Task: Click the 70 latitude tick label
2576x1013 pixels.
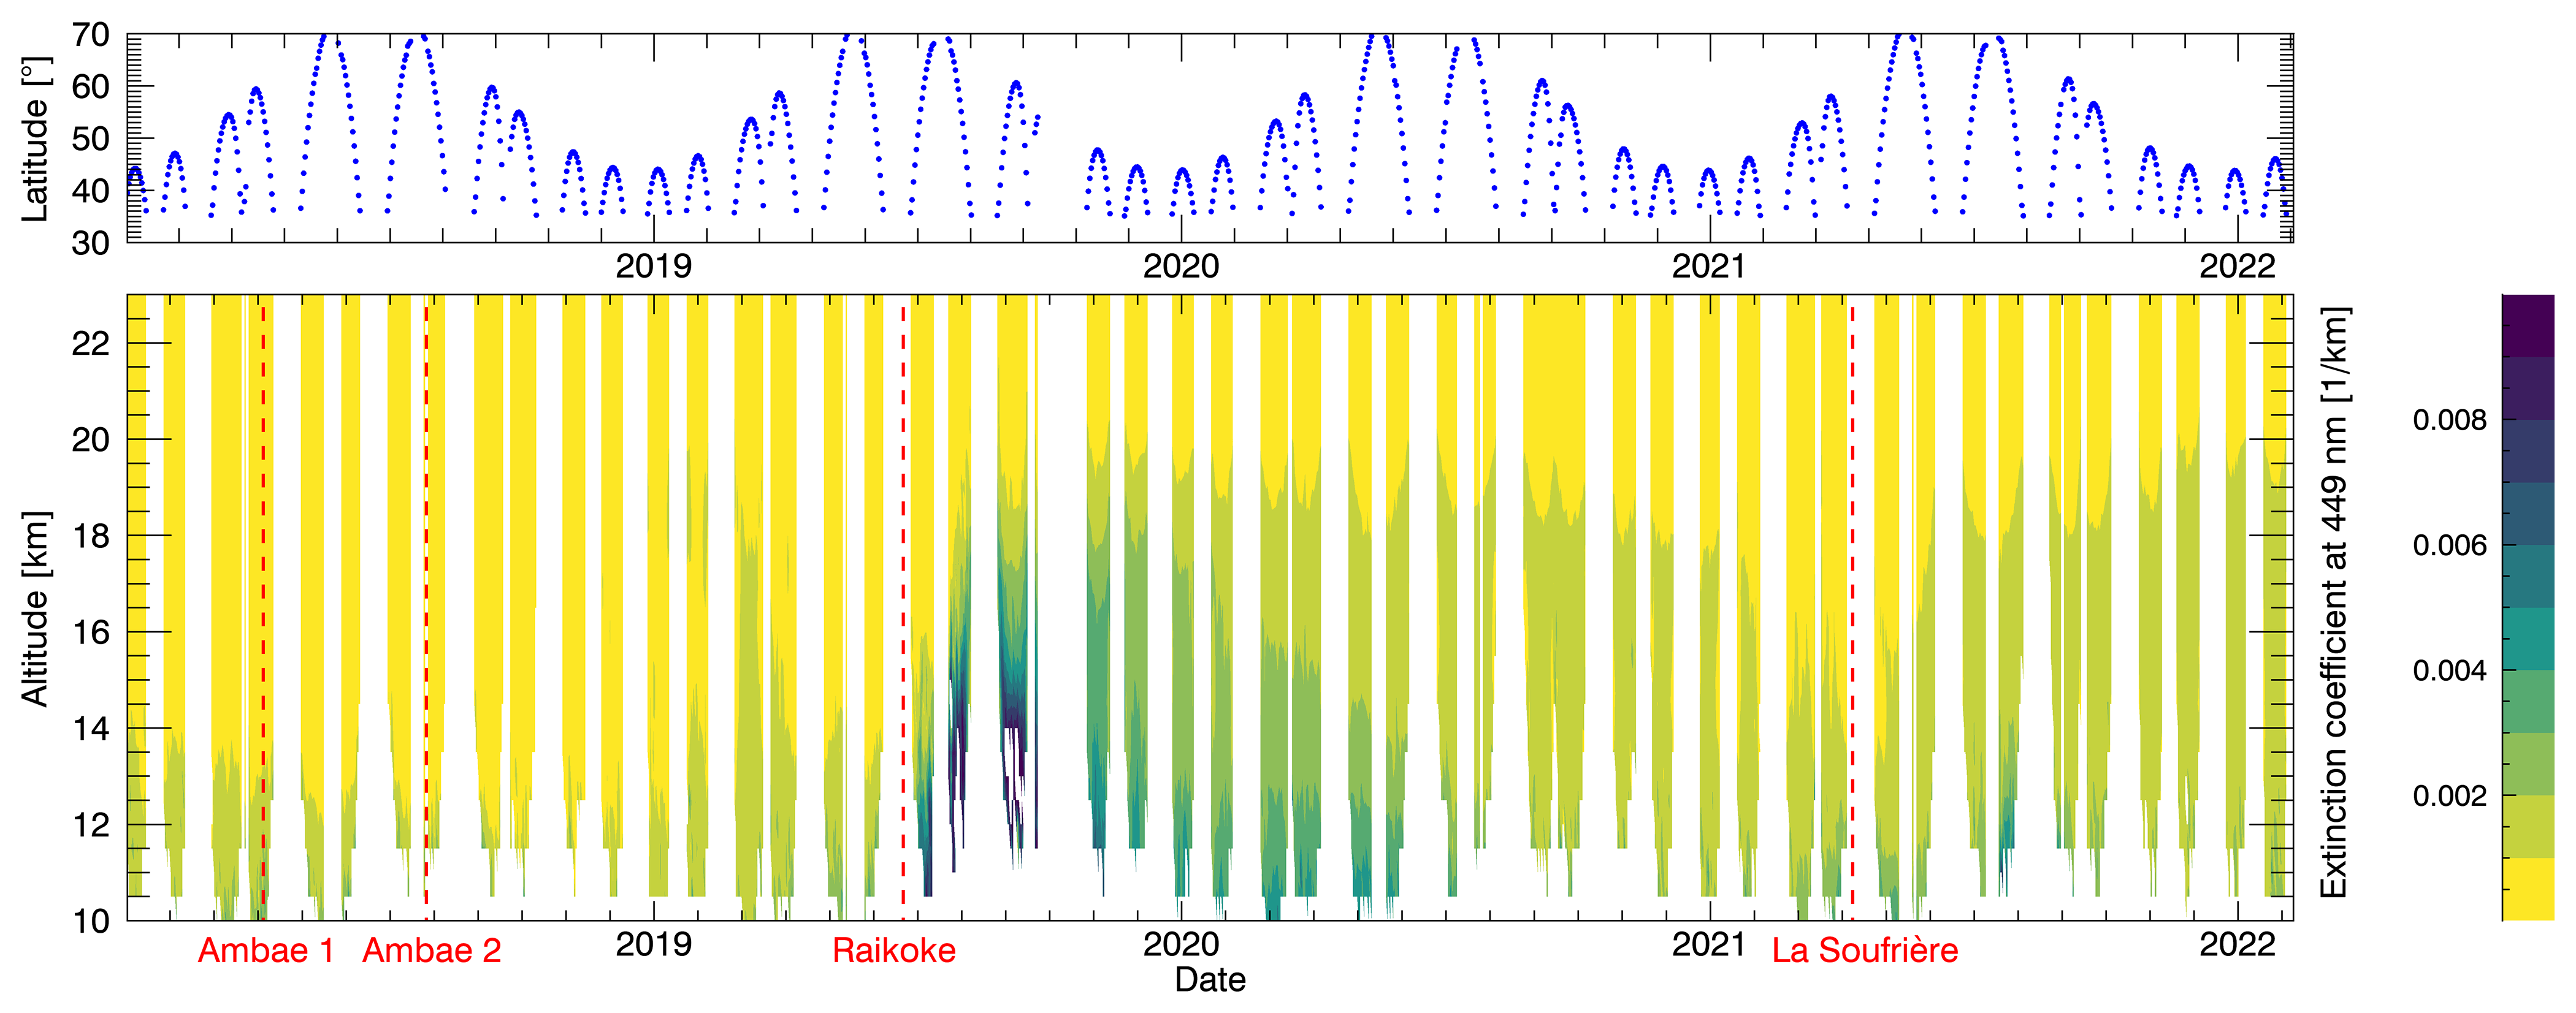Action: click(x=91, y=35)
